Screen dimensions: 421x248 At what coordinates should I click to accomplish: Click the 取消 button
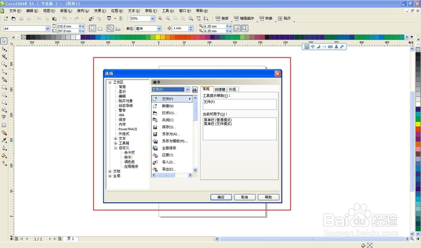pyautogui.click(x=245, y=197)
